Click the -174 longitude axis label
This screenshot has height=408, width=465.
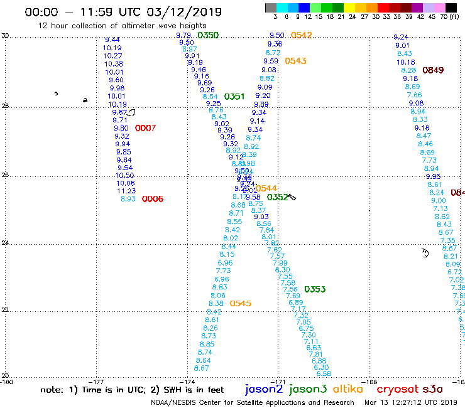[x=187, y=382]
